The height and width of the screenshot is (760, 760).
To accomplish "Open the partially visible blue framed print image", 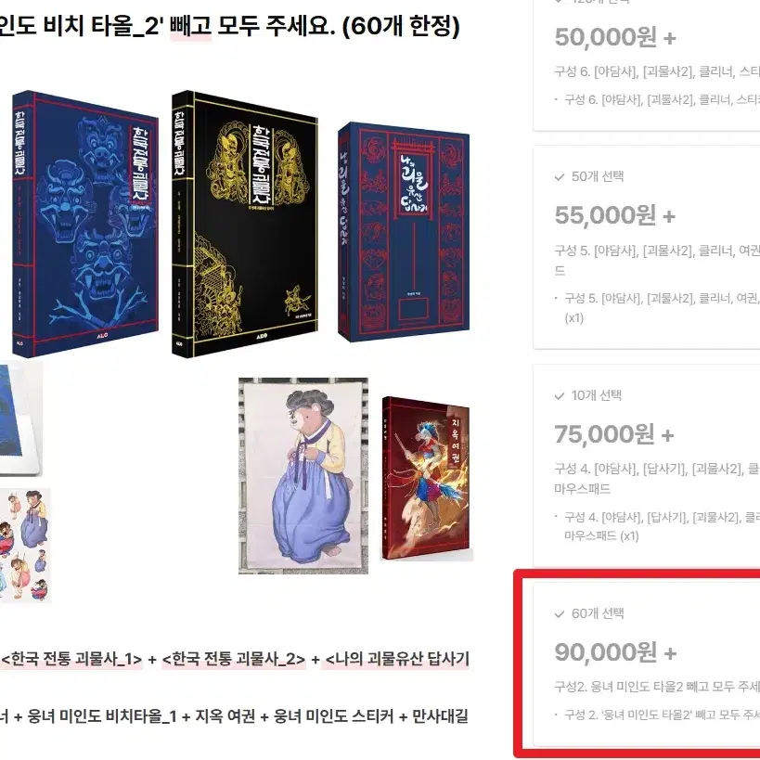I will click(x=20, y=419).
